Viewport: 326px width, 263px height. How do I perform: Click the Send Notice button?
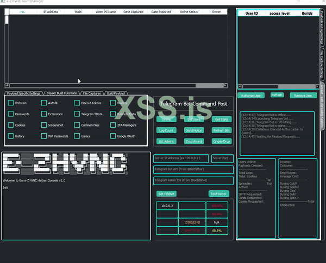pos(194,130)
